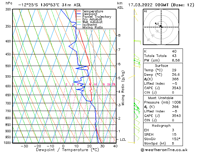The width and height of the screenshot is (197, 152).
Task: Click 'CIN (J)' label in Surface section
Action: (x=150, y=93)
